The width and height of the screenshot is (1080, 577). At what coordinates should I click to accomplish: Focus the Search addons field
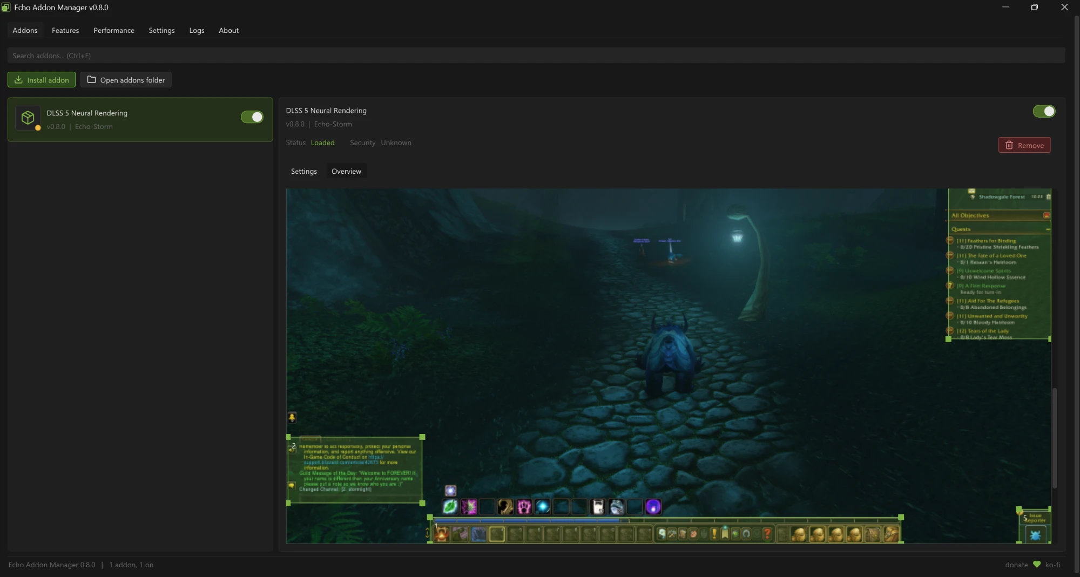[x=536, y=55]
